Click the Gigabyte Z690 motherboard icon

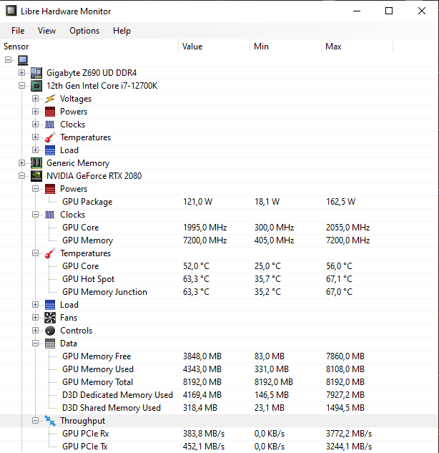tap(36, 73)
